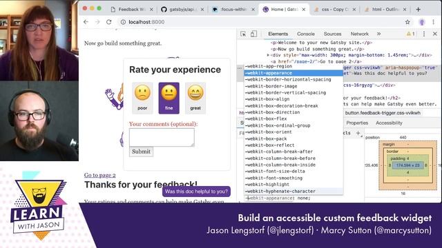Open the Chrome three-dot menu
The height and width of the screenshot is (248, 442).
pos(434,22)
